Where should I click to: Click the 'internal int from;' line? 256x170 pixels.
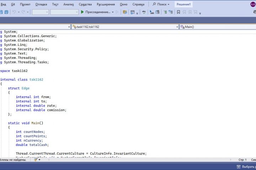[x=33, y=97]
